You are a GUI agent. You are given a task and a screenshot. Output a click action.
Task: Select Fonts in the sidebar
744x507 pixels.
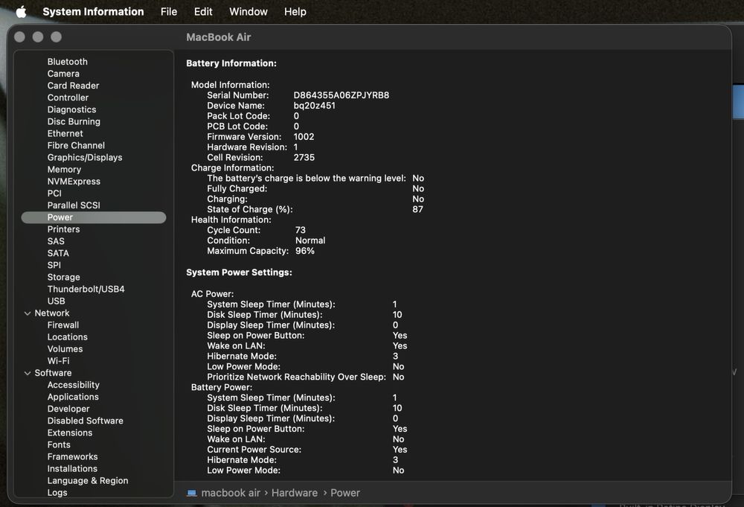[x=59, y=444]
